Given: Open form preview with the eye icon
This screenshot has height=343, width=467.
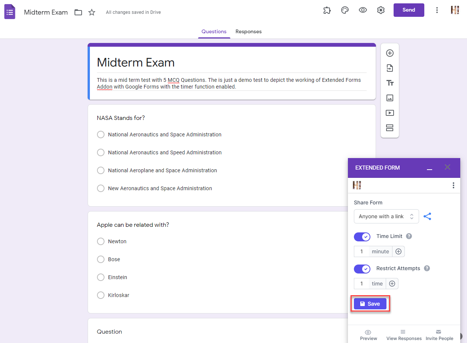Looking at the screenshot, I should (363, 10).
